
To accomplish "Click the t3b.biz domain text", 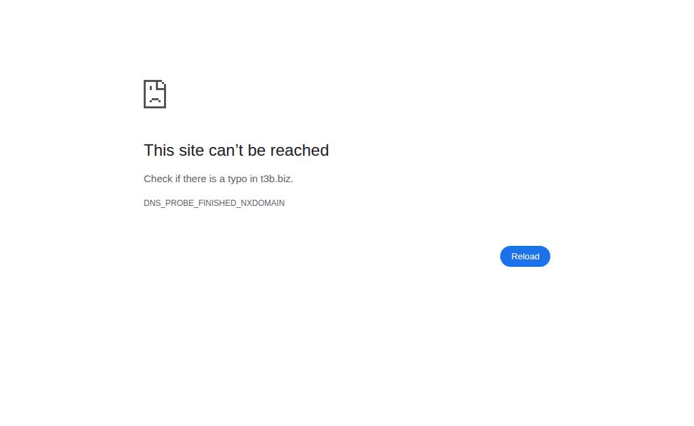I will [x=275, y=179].
